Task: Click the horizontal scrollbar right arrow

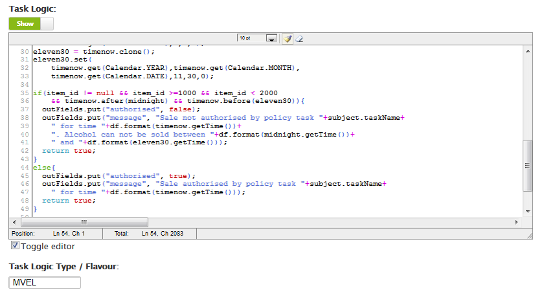Action: tap(516, 222)
